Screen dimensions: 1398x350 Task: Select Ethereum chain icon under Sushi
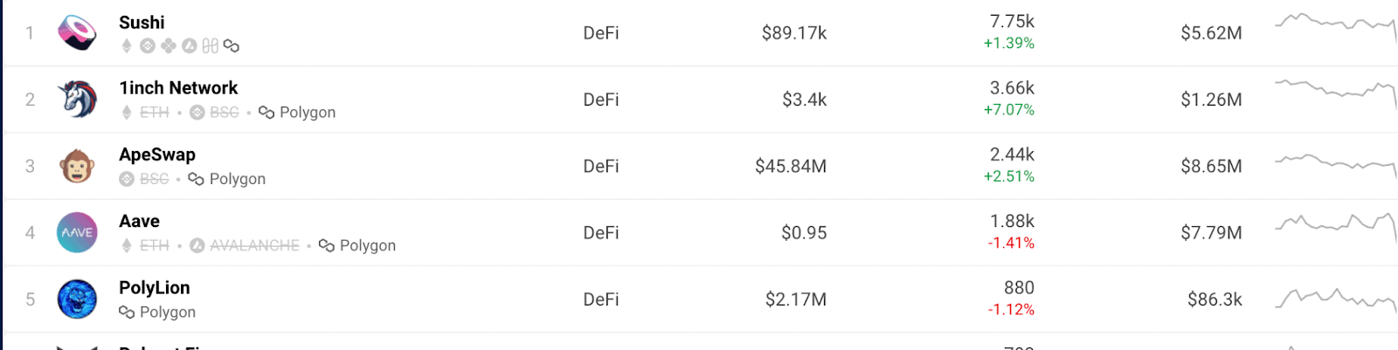127,45
